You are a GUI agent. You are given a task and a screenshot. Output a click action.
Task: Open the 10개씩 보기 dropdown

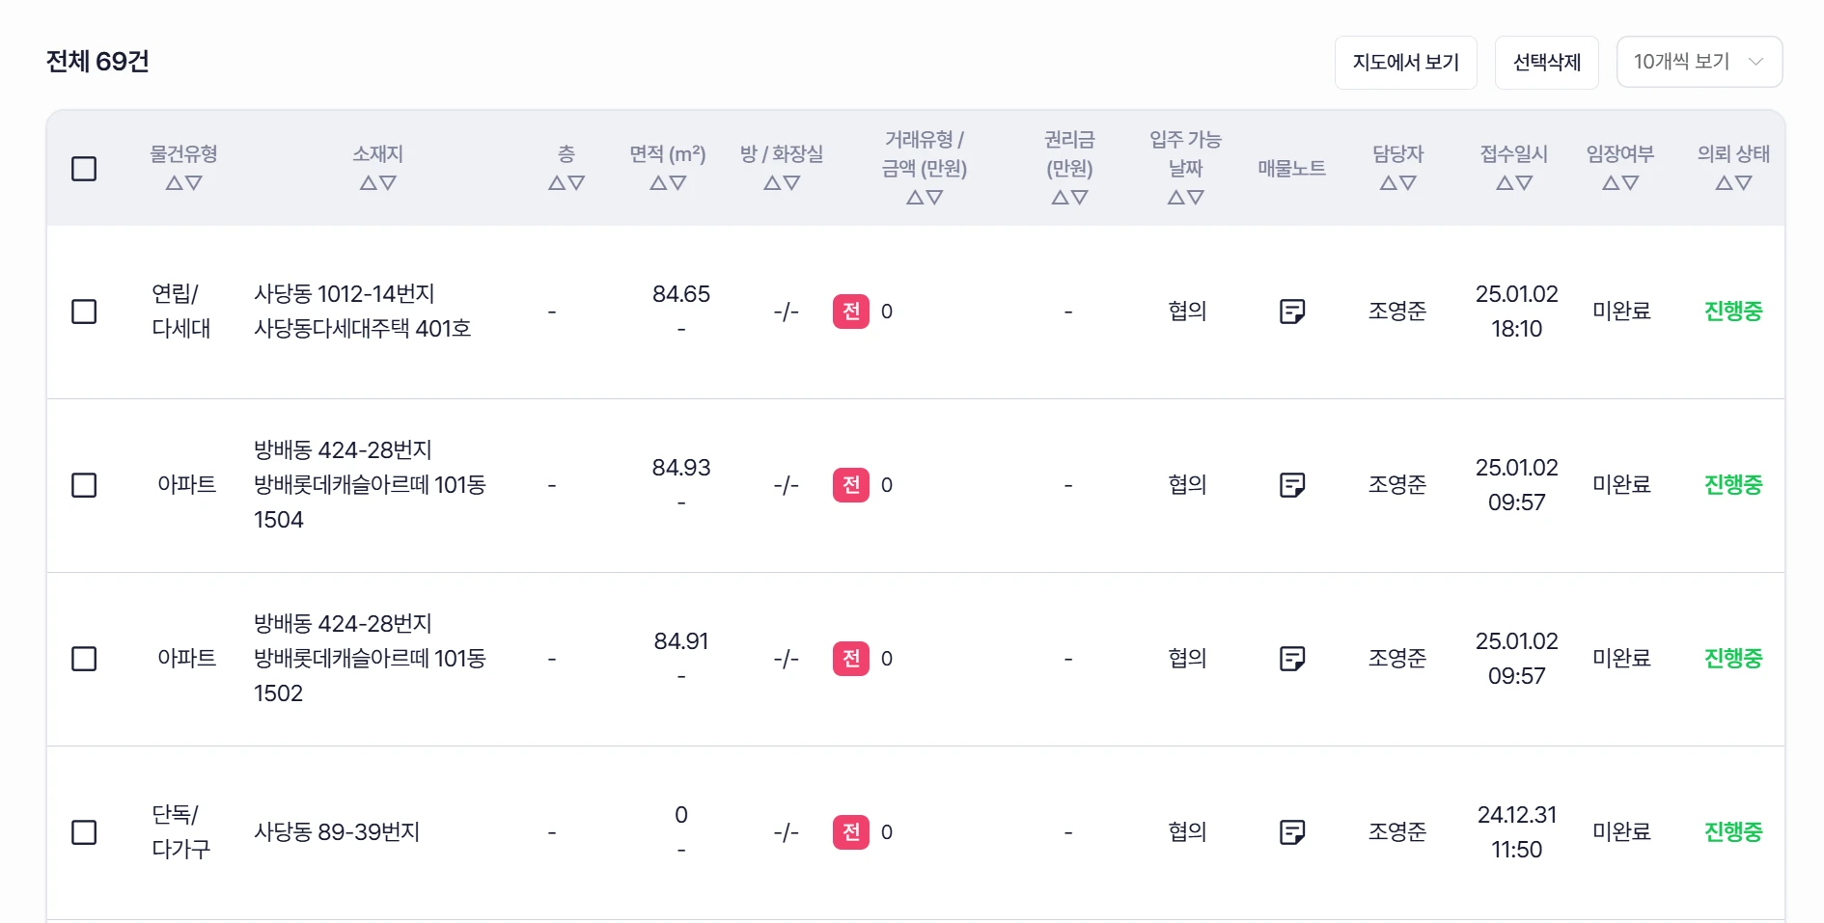click(1700, 62)
